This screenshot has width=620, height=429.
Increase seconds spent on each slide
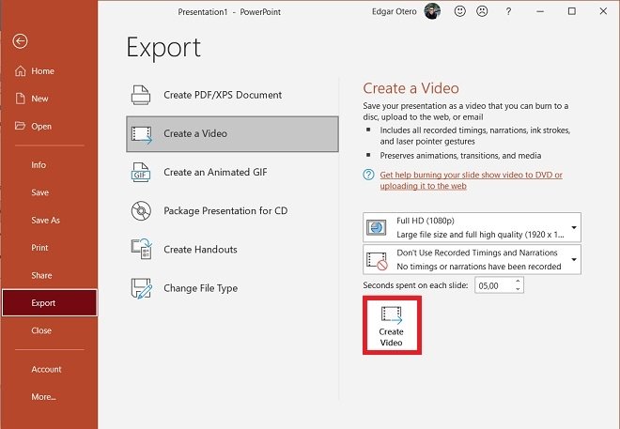pos(518,281)
